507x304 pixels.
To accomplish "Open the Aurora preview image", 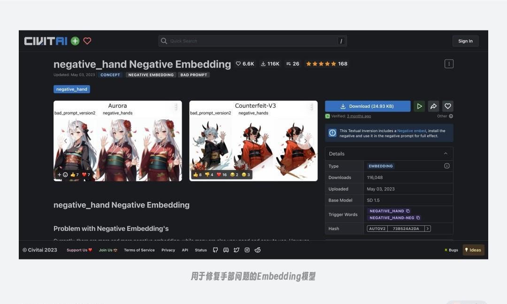I will pyautogui.click(x=118, y=141).
